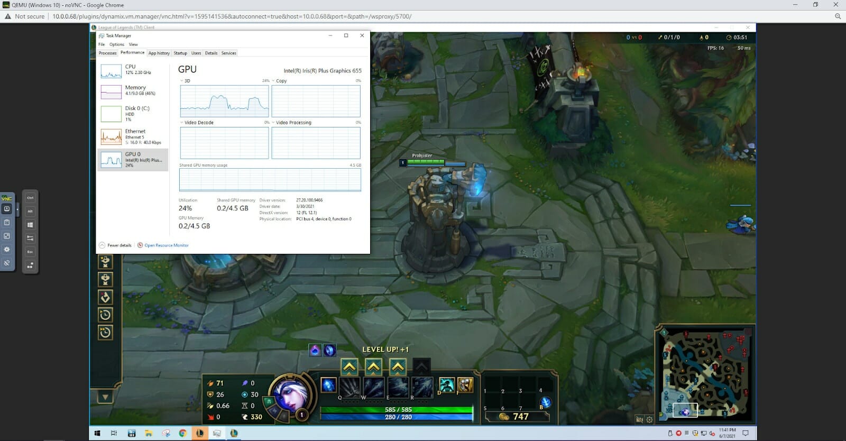Use the D summoner spell icon
The image size is (846, 441).
(x=447, y=385)
